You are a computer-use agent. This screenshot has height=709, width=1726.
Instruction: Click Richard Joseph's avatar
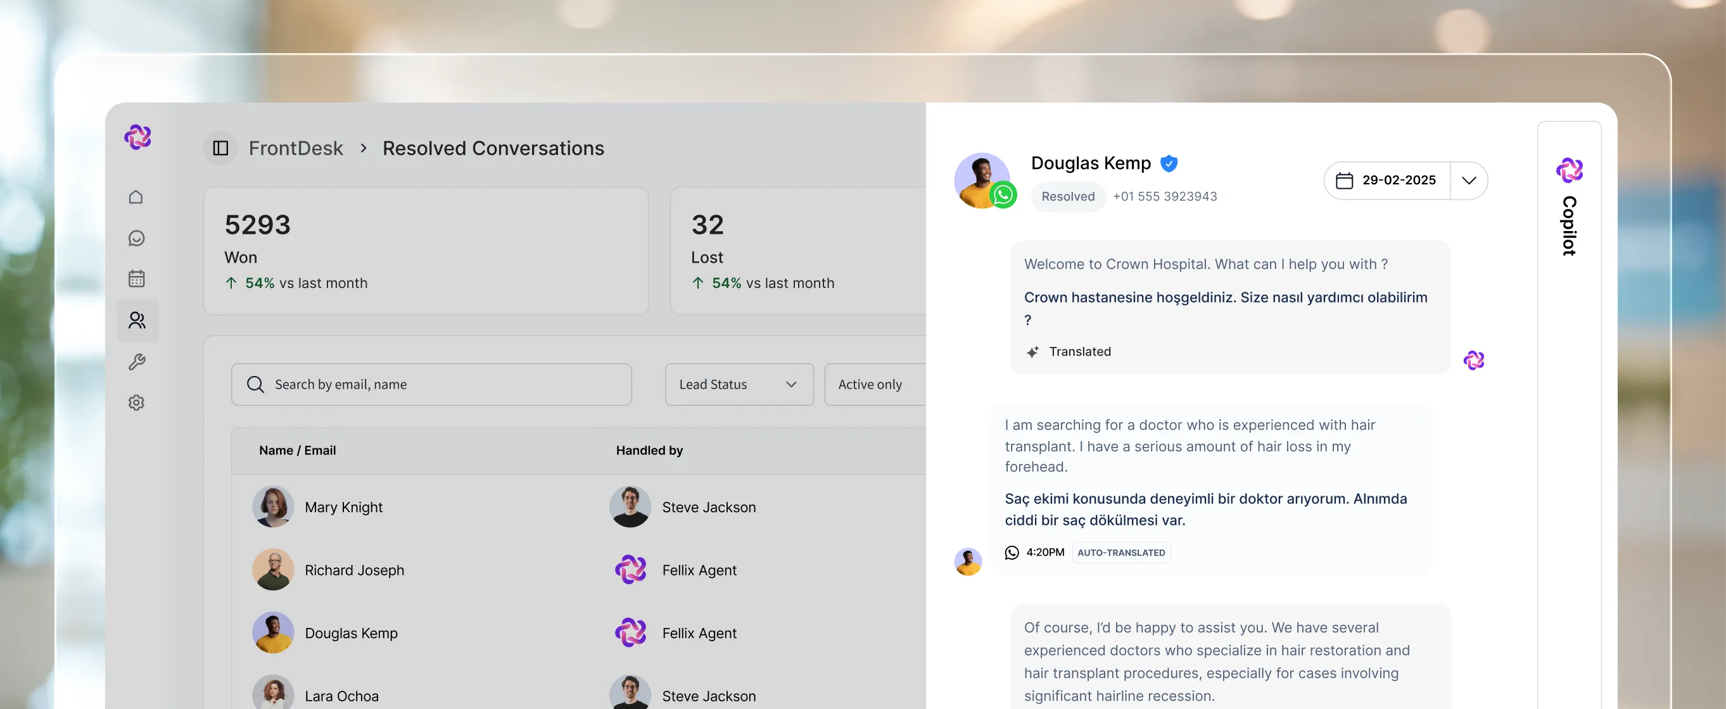[x=273, y=570]
